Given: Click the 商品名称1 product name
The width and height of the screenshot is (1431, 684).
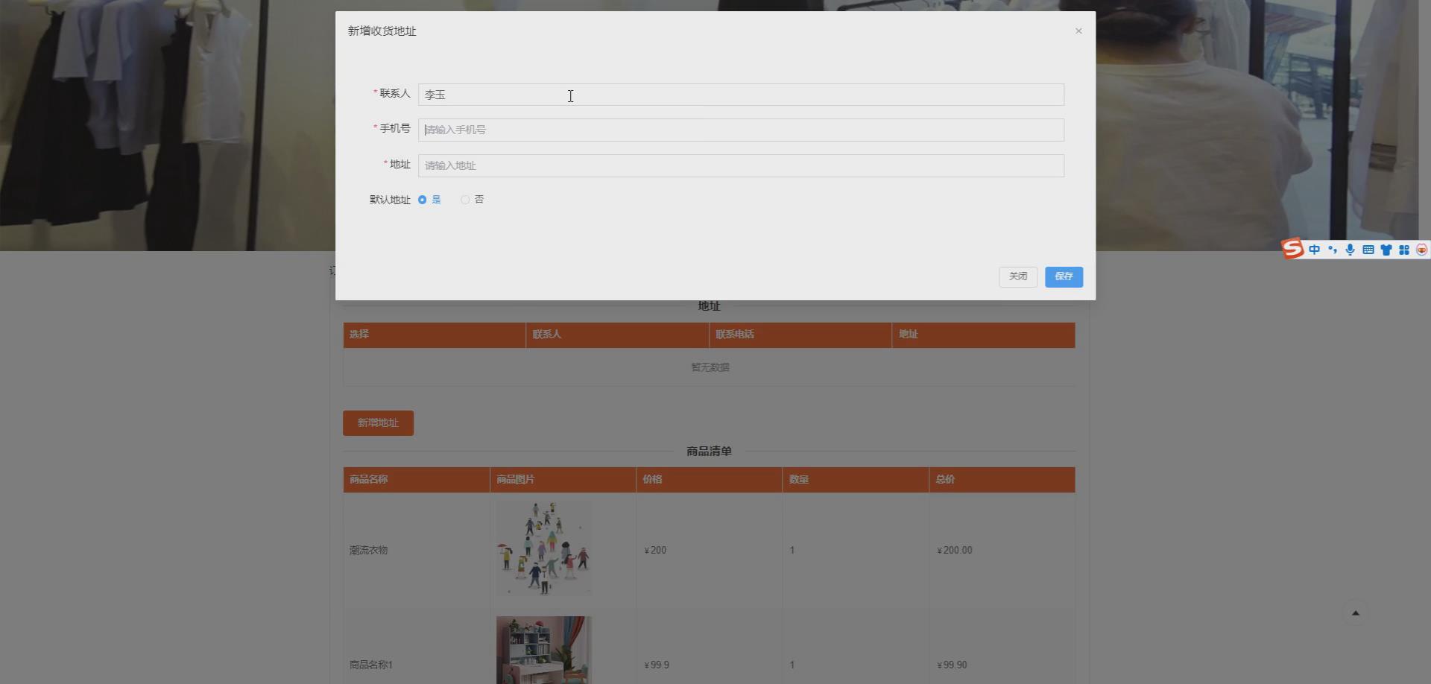Looking at the screenshot, I should 370,665.
